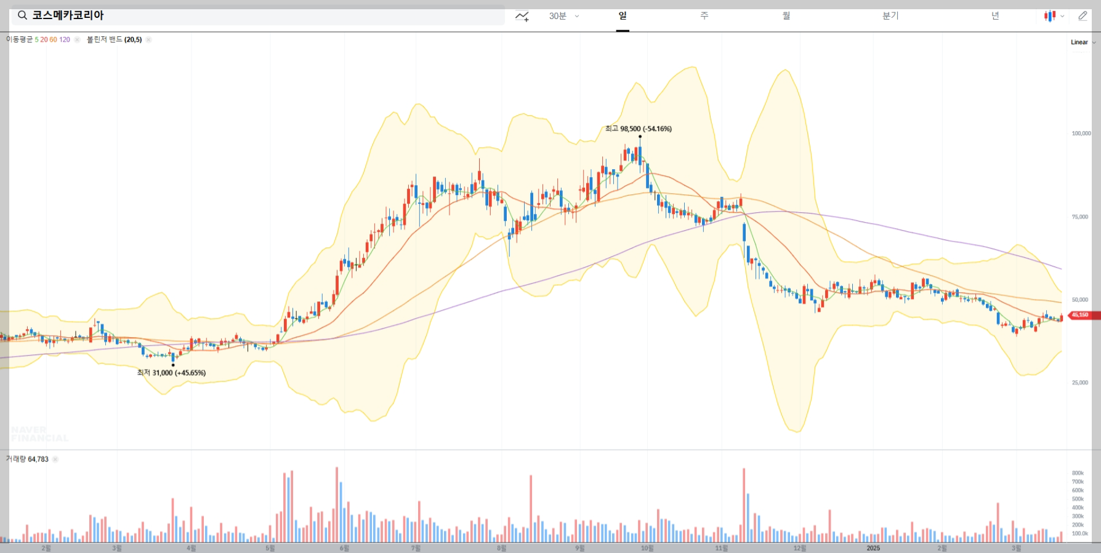Click the magnifier search icon
This screenshot has height=553, width=1101.
point(22,15)
